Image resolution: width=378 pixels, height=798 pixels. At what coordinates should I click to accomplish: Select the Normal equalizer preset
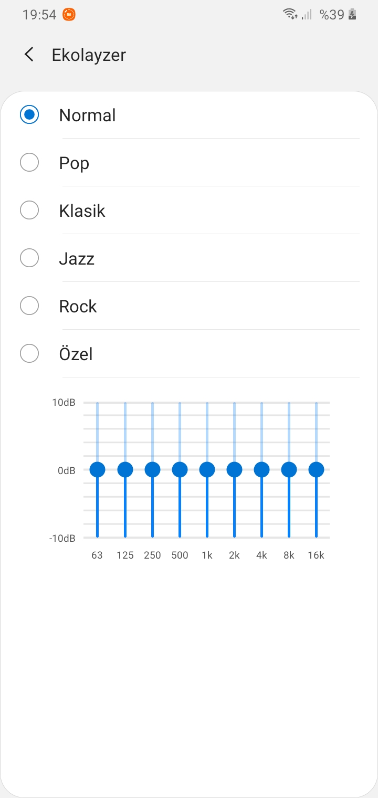pyautogui.click(x=29, y=115)
